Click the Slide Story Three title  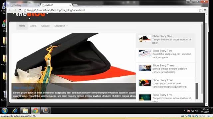tap(163, 65)
